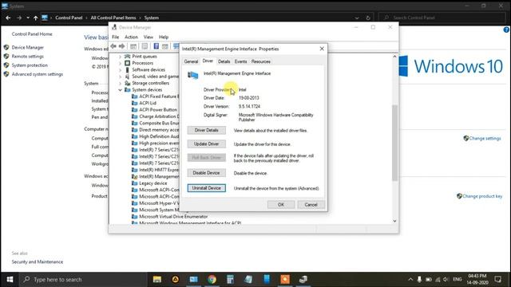Click the shield icon beside Device Manager link
The width and height of the screenshot is (511, 287).
pos(6,48)
